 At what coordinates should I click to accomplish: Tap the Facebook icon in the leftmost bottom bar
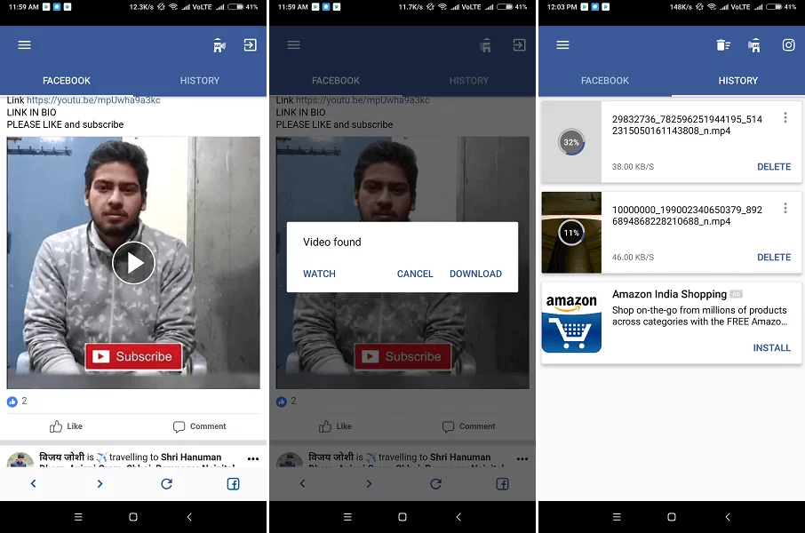233,484
